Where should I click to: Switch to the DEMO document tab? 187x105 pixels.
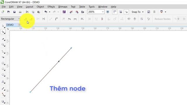pyautogui.click(x=10, y=25)
